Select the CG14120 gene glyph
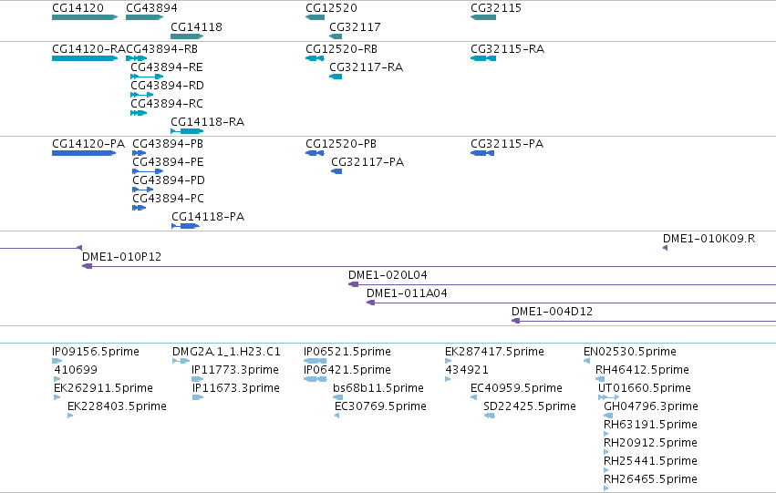Viewport: 776px width, 493px height. [85, 17]
